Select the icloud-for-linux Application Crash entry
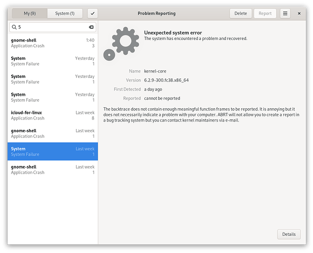This screenshot has height=253, width=313. [53, 115]
